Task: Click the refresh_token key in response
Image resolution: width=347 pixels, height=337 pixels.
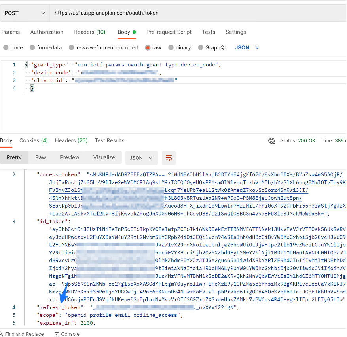Action: click(x=60, y=307)
